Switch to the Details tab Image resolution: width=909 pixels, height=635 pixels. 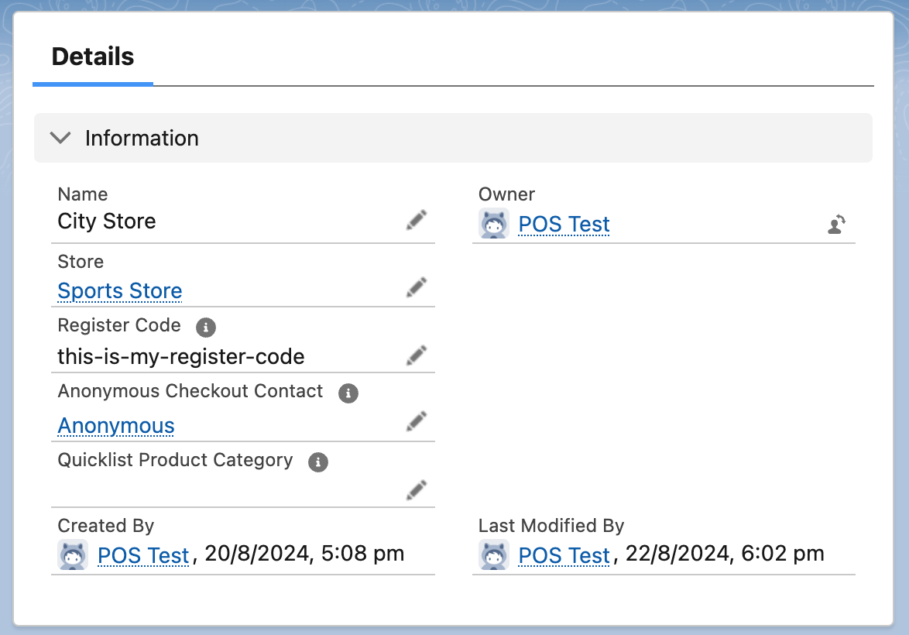93,57
